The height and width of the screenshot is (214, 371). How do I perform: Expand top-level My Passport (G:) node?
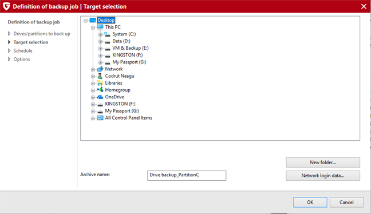93,112
